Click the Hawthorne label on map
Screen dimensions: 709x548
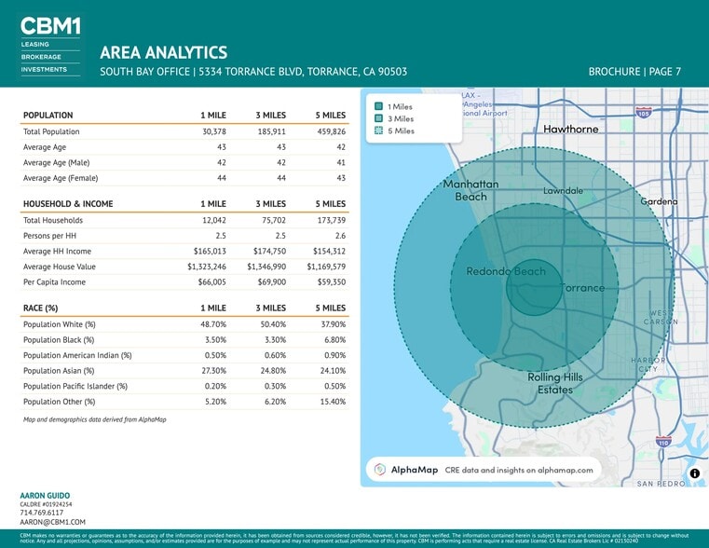coord(570,129)
